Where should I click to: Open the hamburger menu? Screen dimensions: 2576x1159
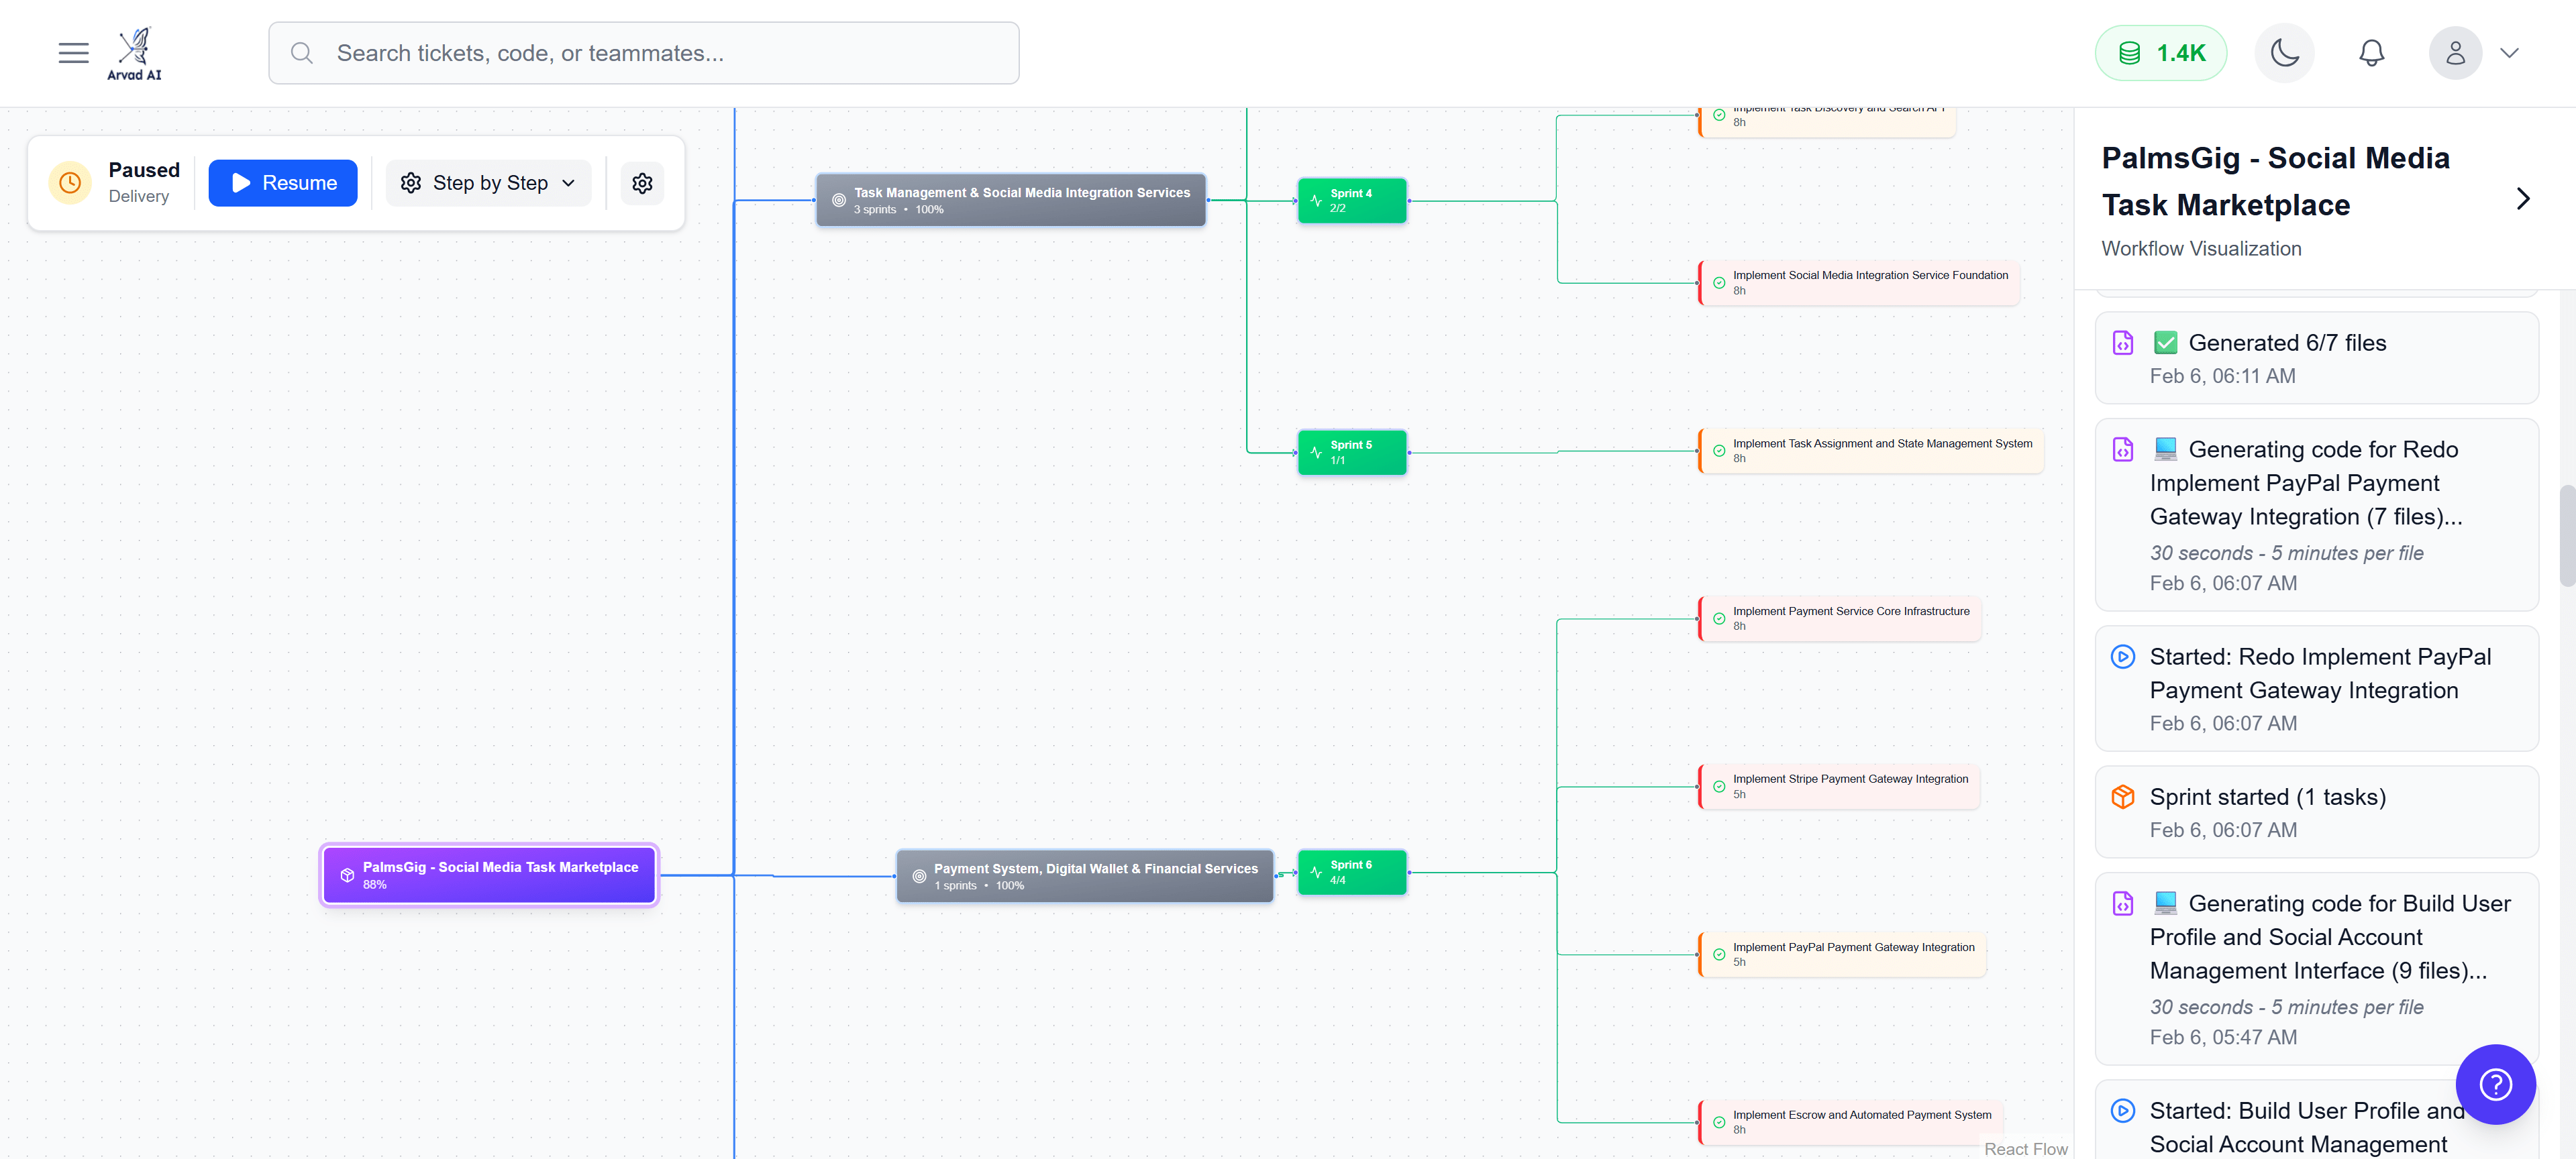click(73, 53)
